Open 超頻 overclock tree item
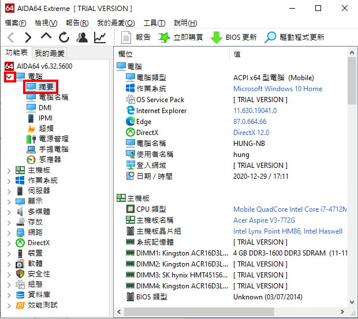This screenshot has height=319, width=358. coord(46,129)
